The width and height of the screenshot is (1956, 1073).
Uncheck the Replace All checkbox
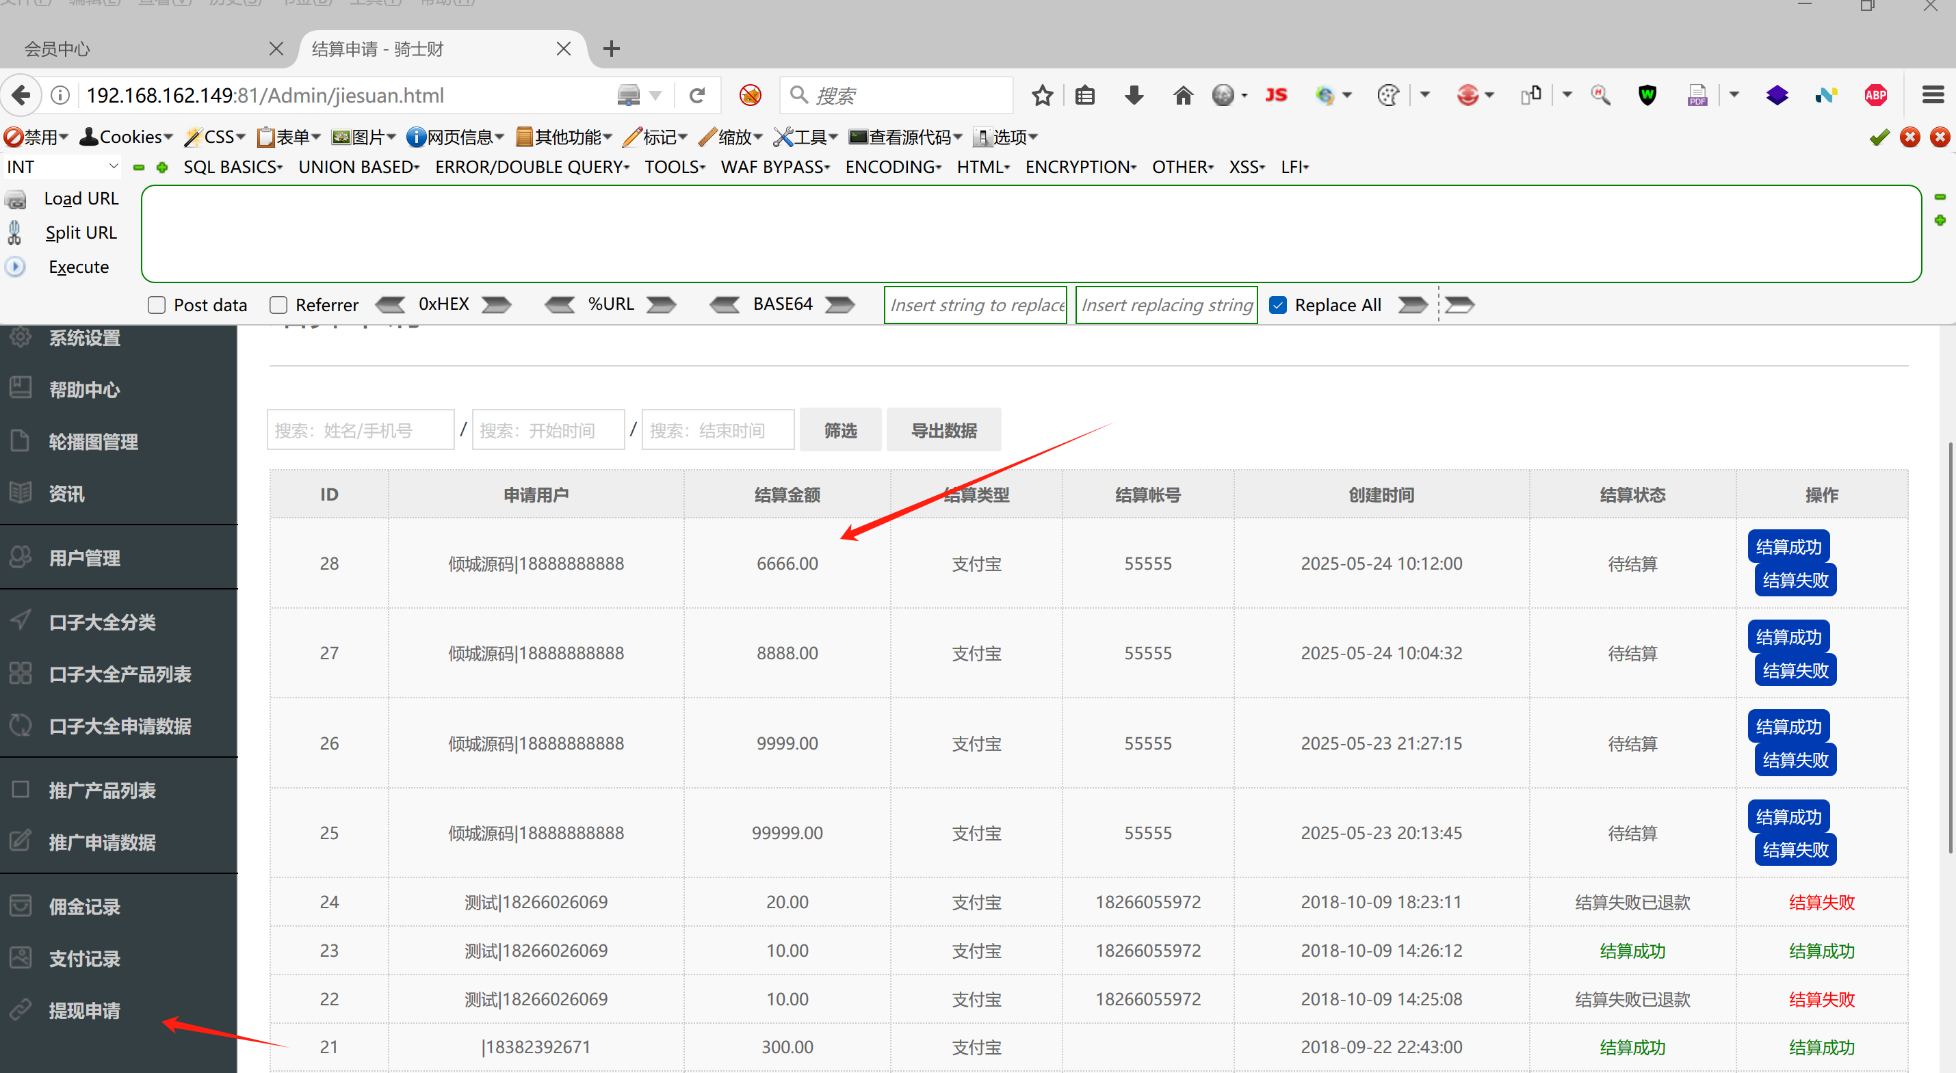click(x=1278, y=305)
